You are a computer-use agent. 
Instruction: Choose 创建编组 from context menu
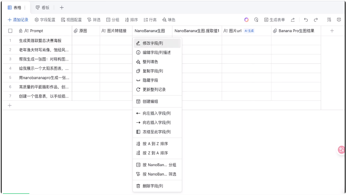click(x=157, y=101)
